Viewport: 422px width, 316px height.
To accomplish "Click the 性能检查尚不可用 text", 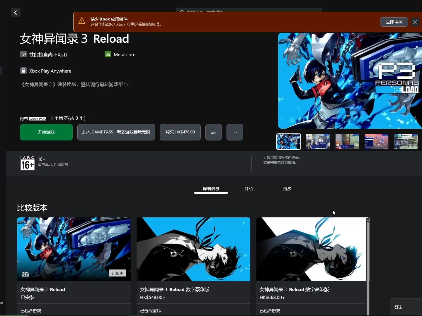I will point(48,54).
